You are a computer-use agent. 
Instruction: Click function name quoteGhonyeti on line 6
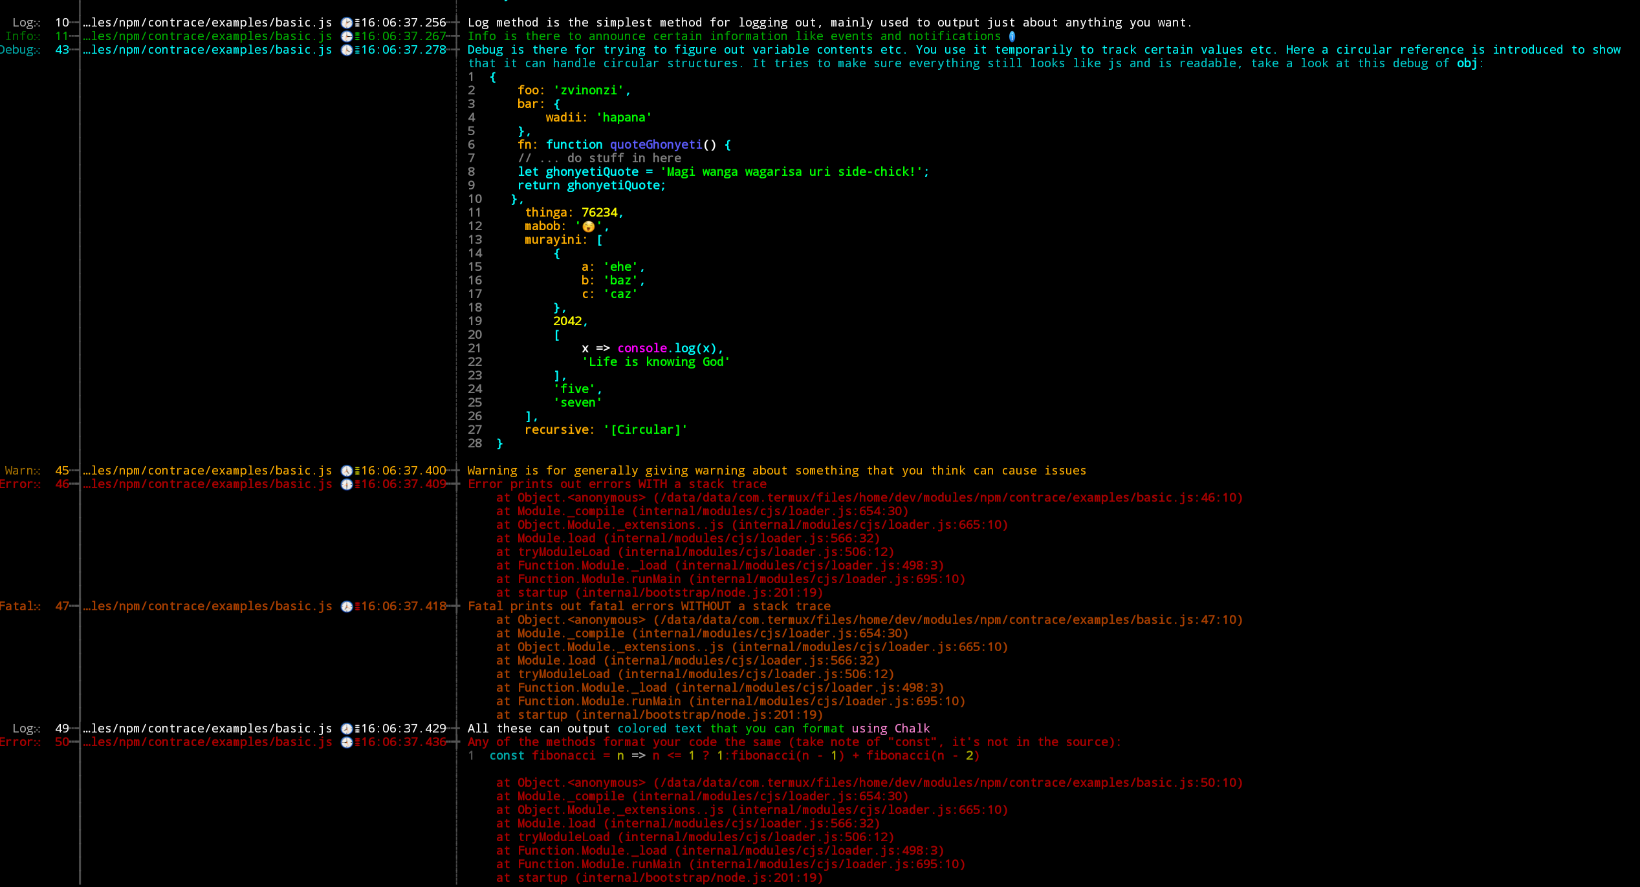(655, 145)
